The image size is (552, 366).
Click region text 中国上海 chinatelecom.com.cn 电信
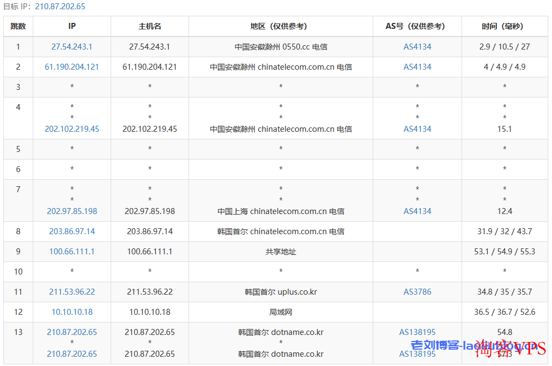(281, 211)
